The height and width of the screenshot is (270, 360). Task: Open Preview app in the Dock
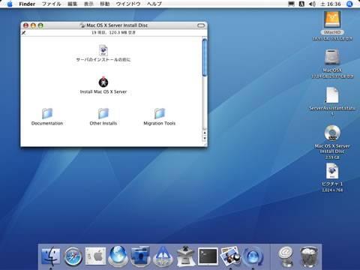(x=230, y=256)
